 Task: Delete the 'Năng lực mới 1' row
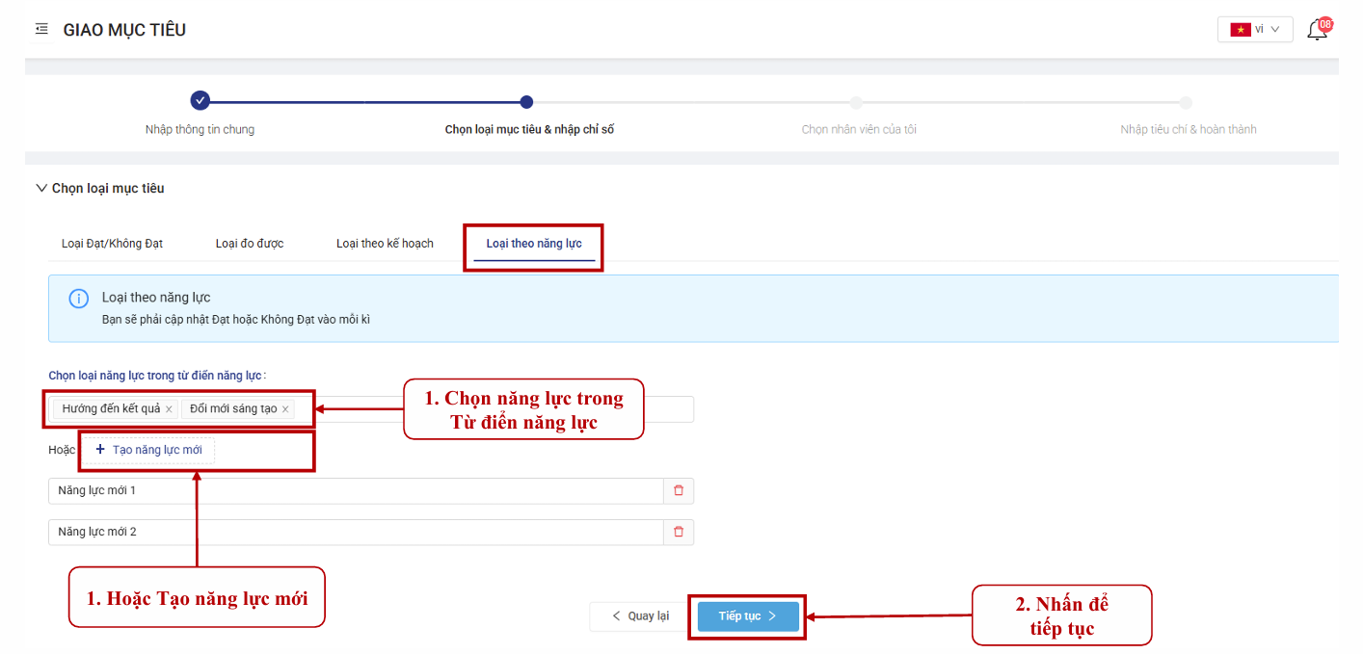tap(679, 491)
